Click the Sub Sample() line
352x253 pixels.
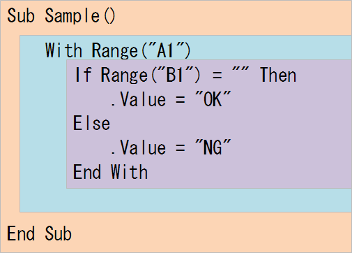point(61,16)
